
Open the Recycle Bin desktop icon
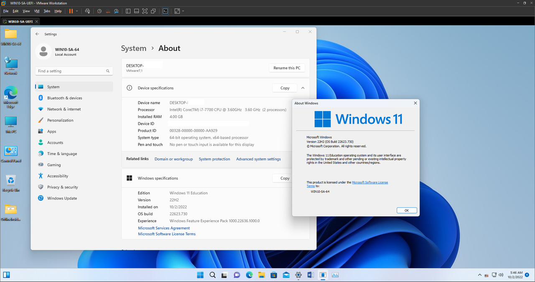(11, 183)
